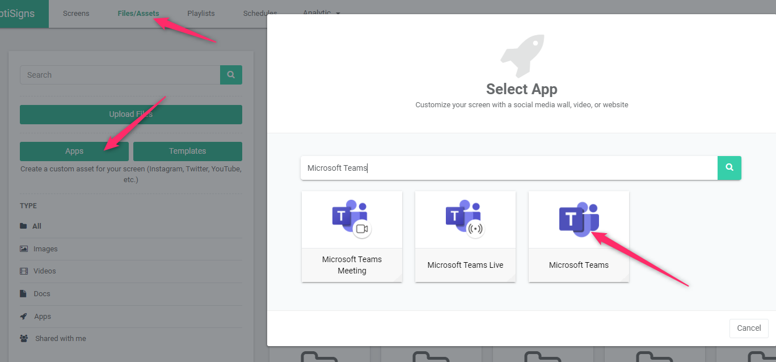Open the Screens tab
Screen dimensions: 776x362
click(x=76, y=14)
